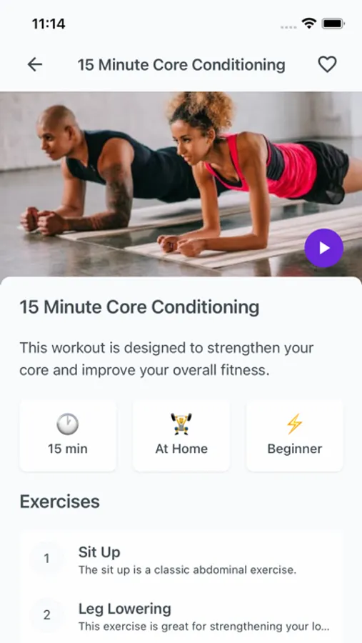362x643 pixels.
Task: Tap the number 1 circle badge
Action: pyautogui.click(x=46, y=559)
